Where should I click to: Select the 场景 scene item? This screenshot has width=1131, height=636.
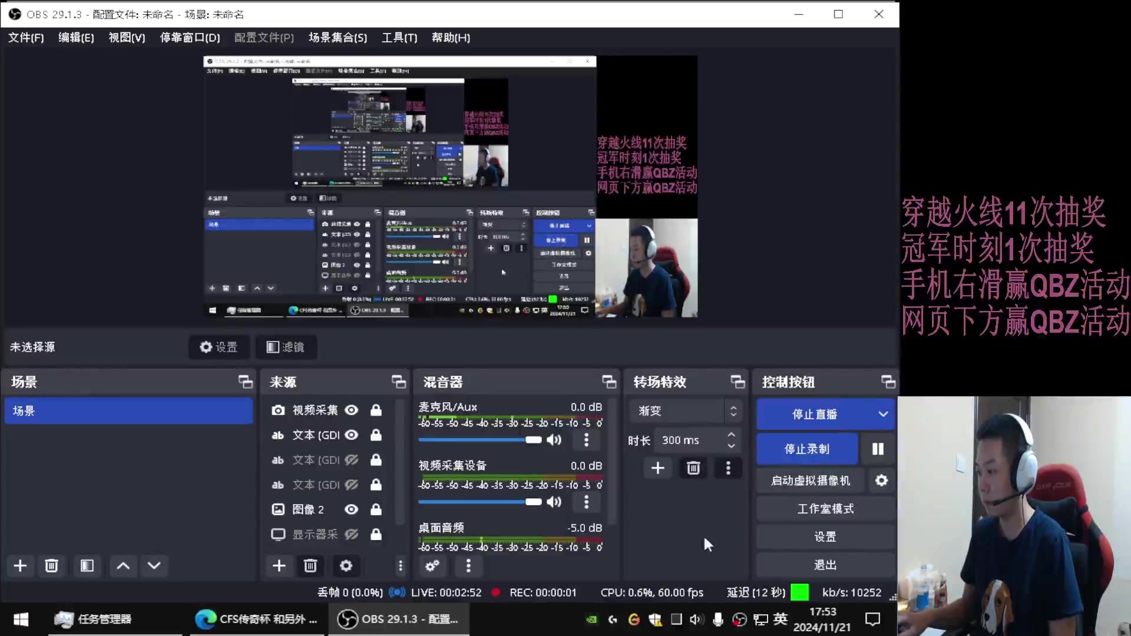[128, 410]
